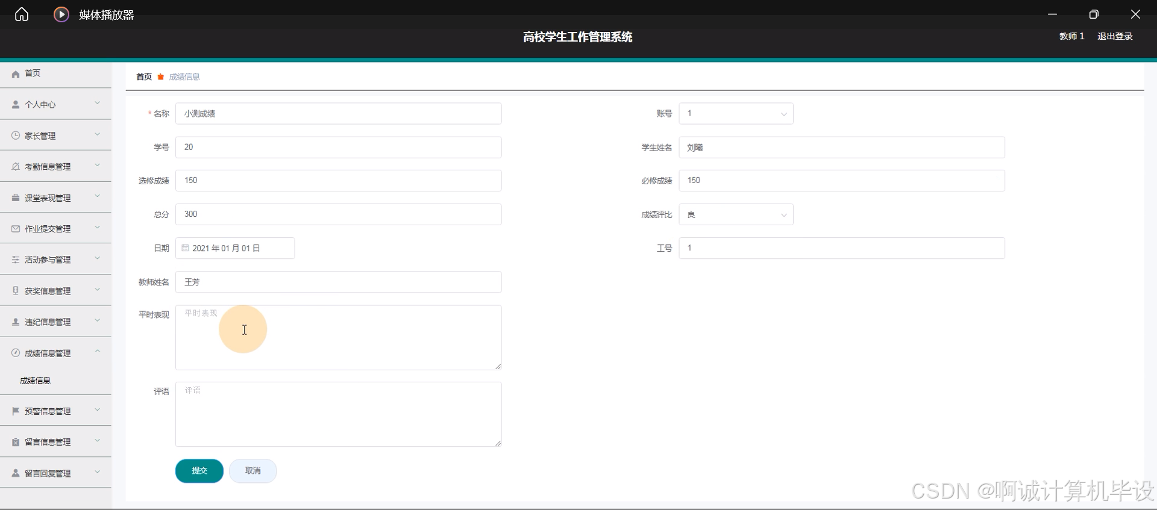Screen dimensions: 1157x510
Task: Click the 评语 textarea resize handle
Action: tap(498, 443)
